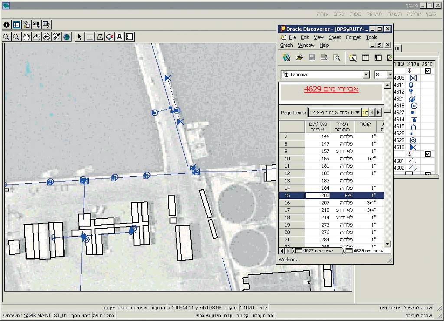Choose the rectangle selection tool
The width and height of the screenshot is (444, 321).
point(90,37)
